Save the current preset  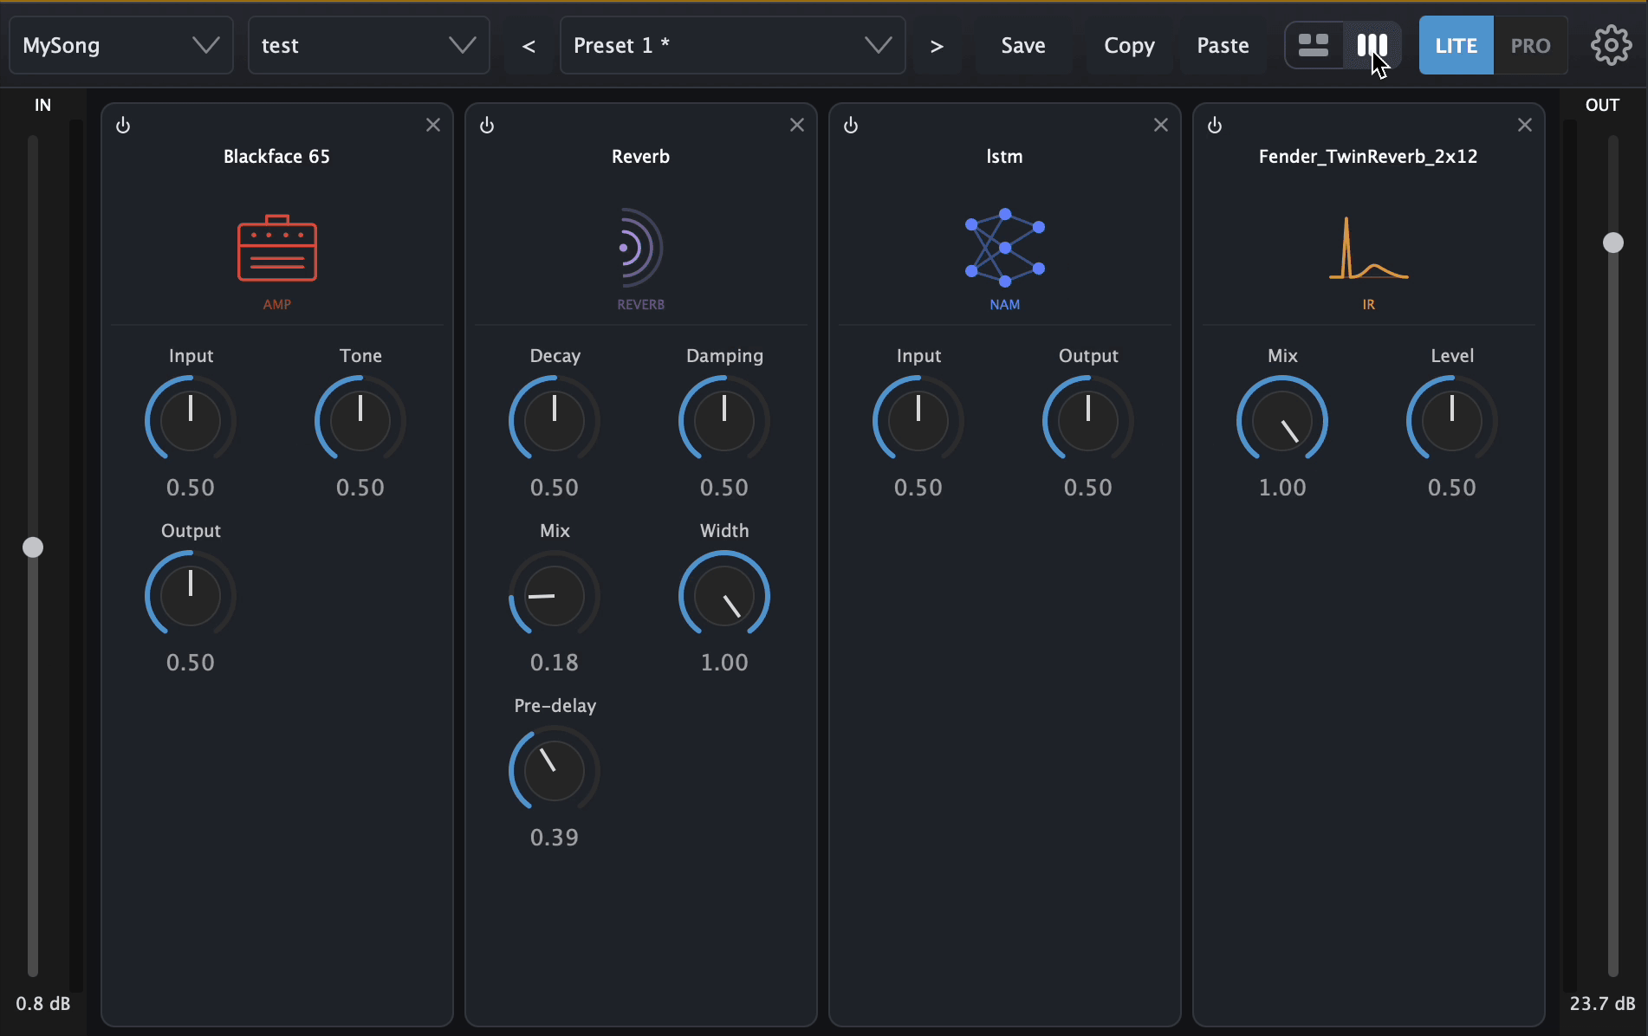[1023, 45]
